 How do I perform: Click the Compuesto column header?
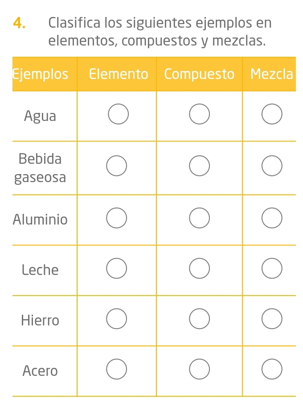[199, 74]
